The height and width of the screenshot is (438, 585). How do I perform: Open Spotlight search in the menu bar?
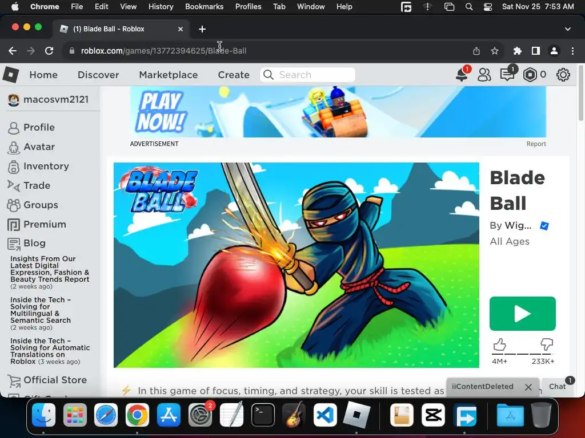469,7
